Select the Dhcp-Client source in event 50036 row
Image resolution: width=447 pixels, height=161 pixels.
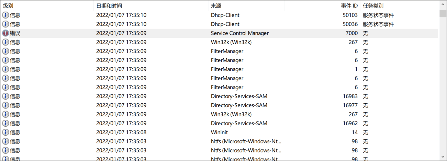pos(225,24)
